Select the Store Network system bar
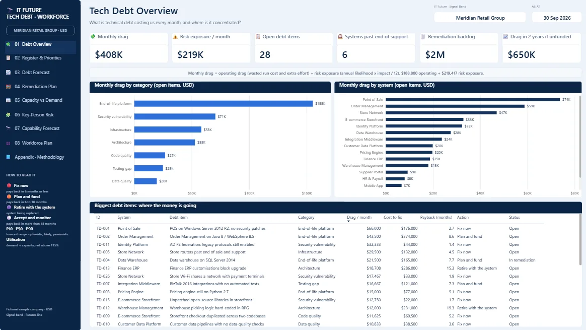The height and width of the screenshot is (330, 586). point(441,113)
